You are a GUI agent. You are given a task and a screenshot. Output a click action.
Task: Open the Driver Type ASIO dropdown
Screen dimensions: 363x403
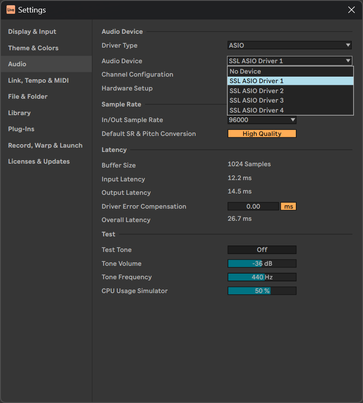coord(289,45)
